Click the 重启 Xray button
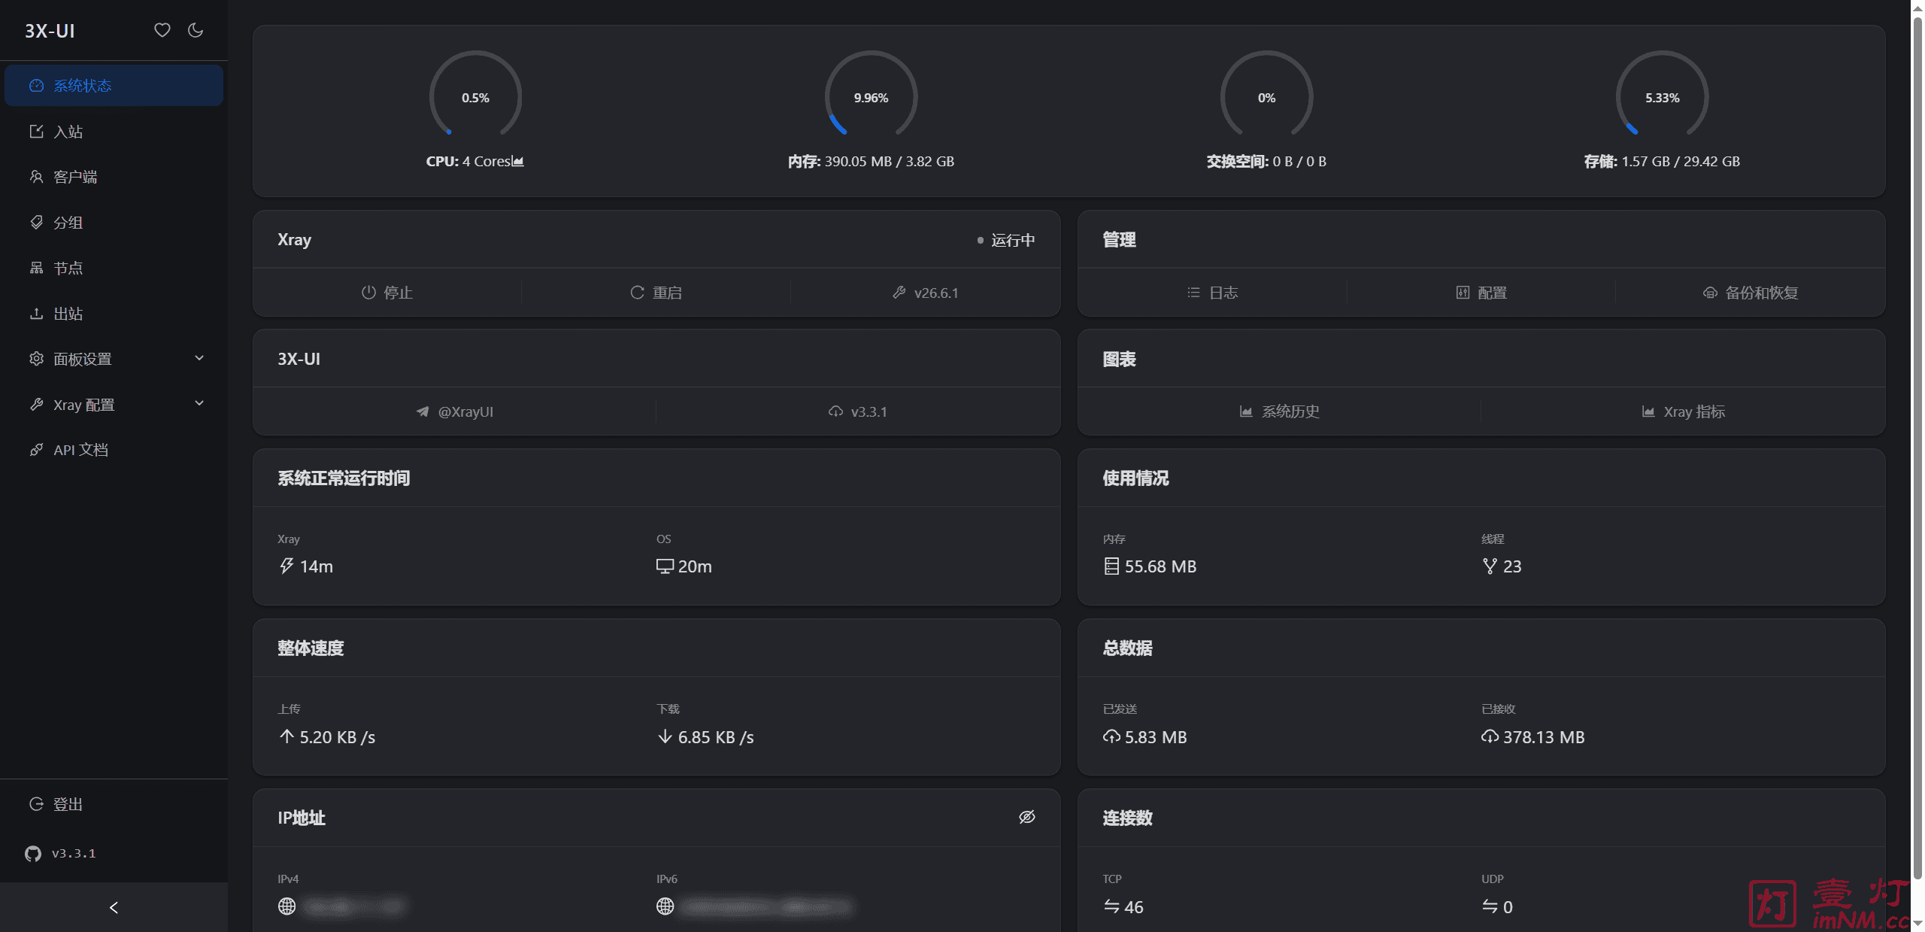The width and height of the screenshot is (1925, 932). [656, 293]
